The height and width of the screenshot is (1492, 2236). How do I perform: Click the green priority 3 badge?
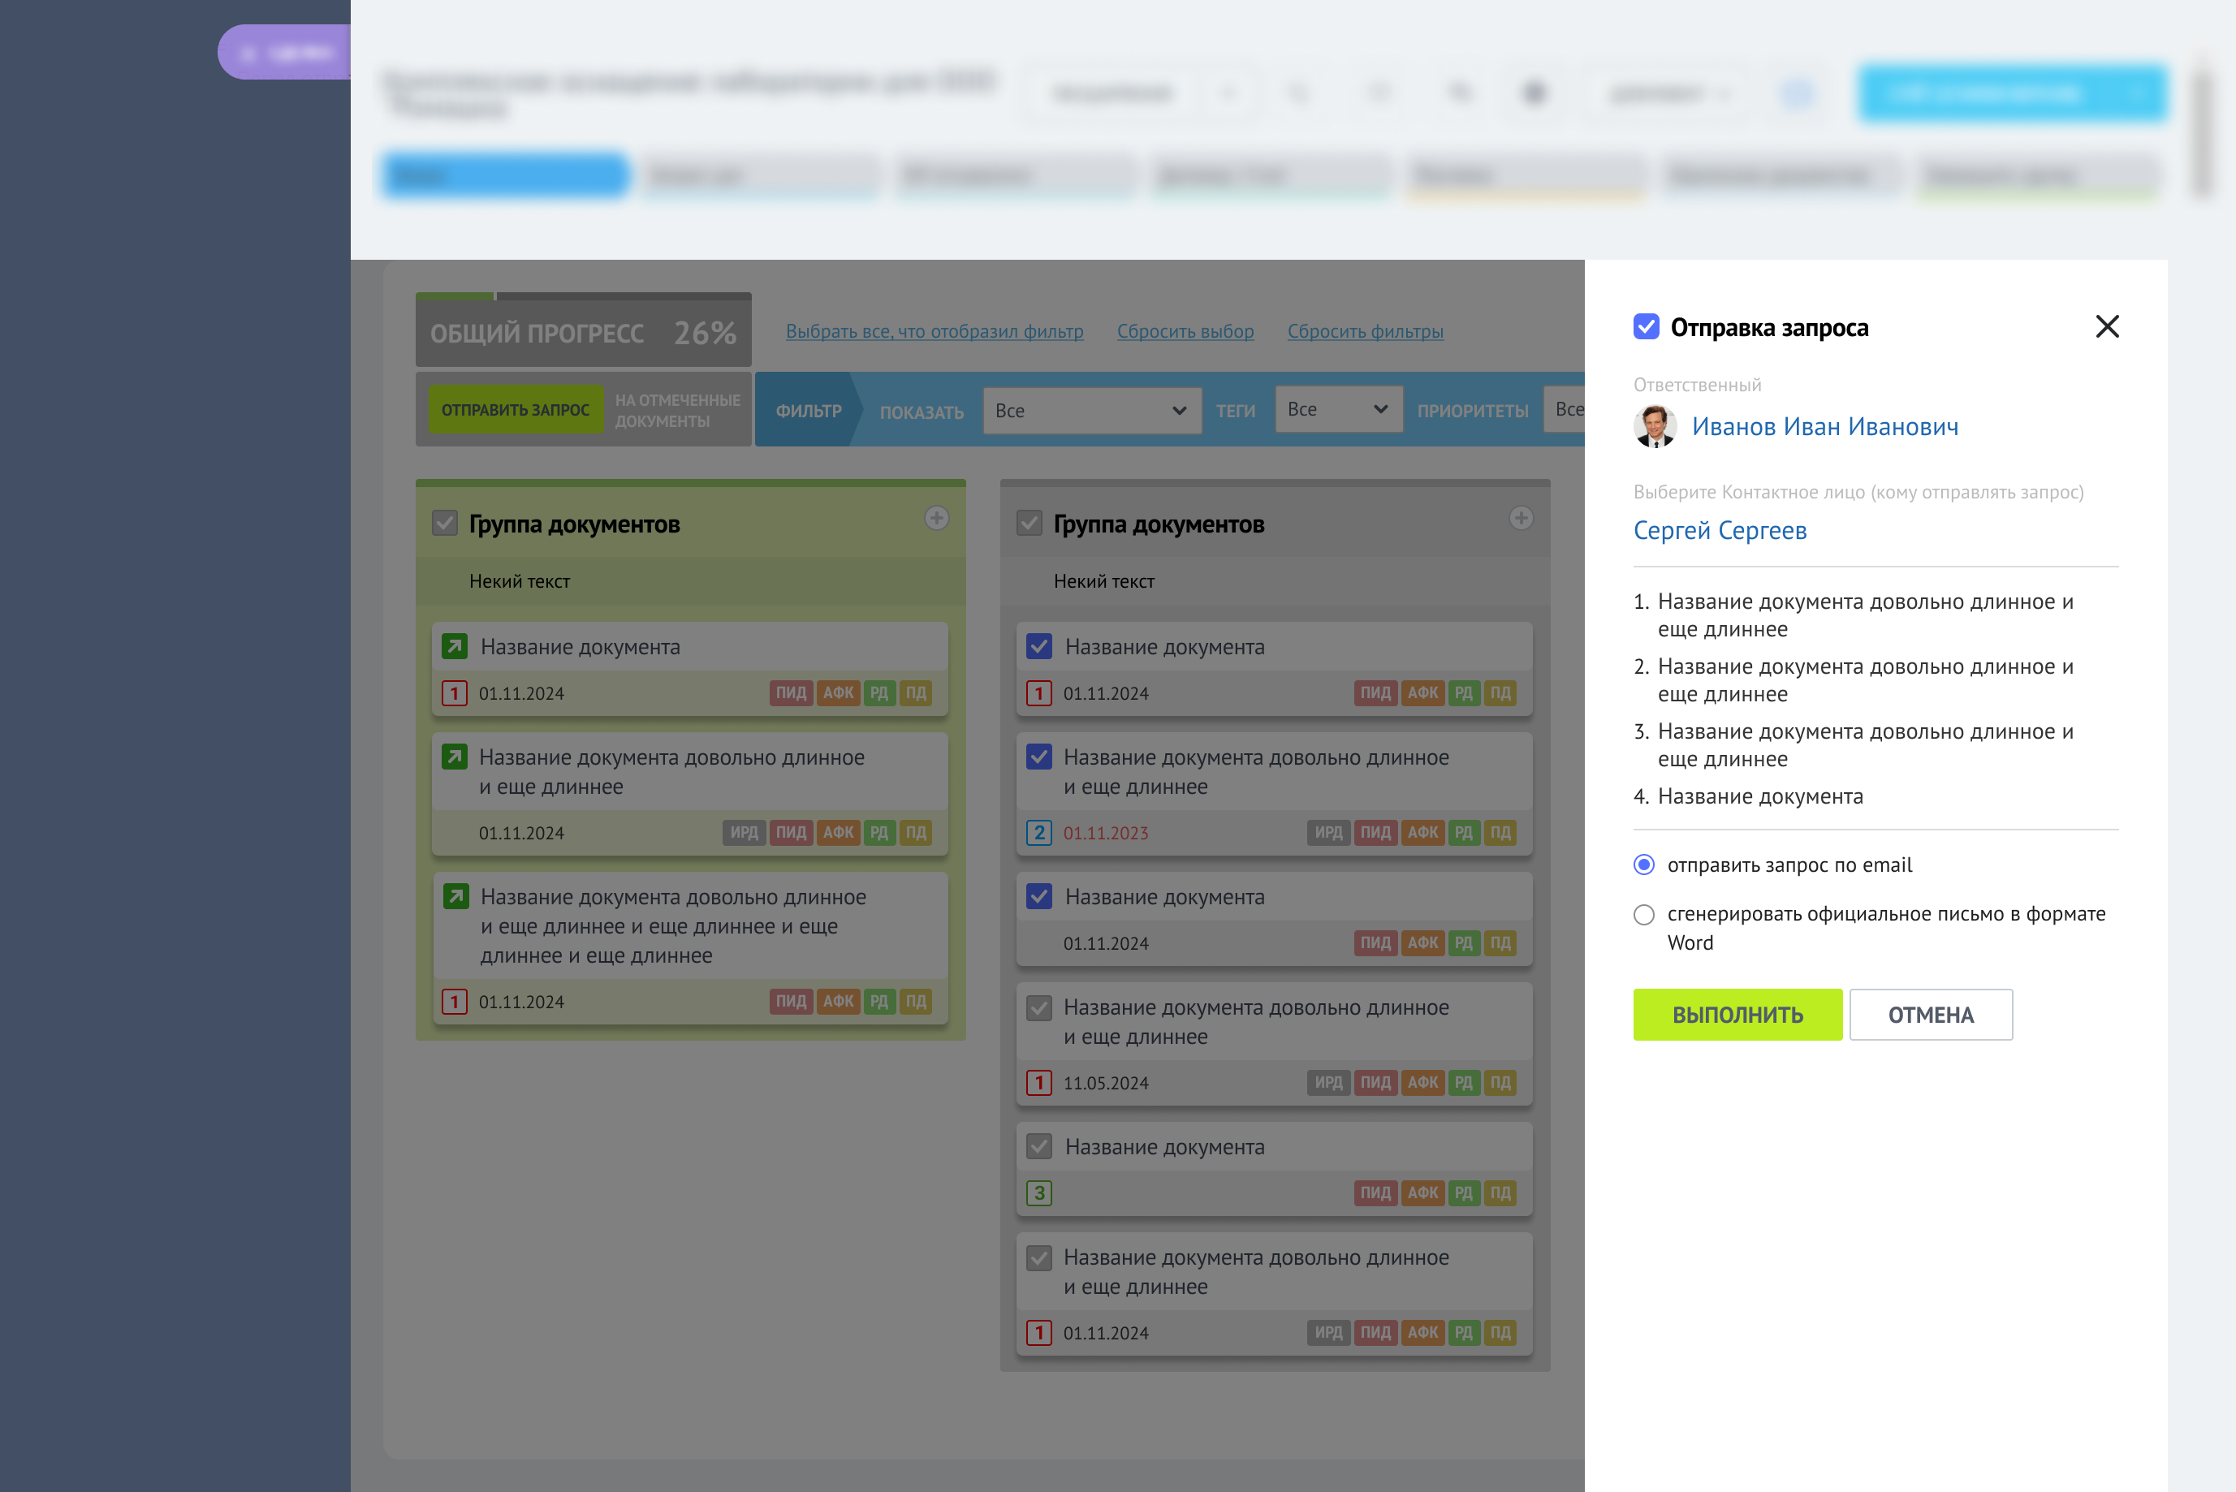click(x=1038, y=1192)
